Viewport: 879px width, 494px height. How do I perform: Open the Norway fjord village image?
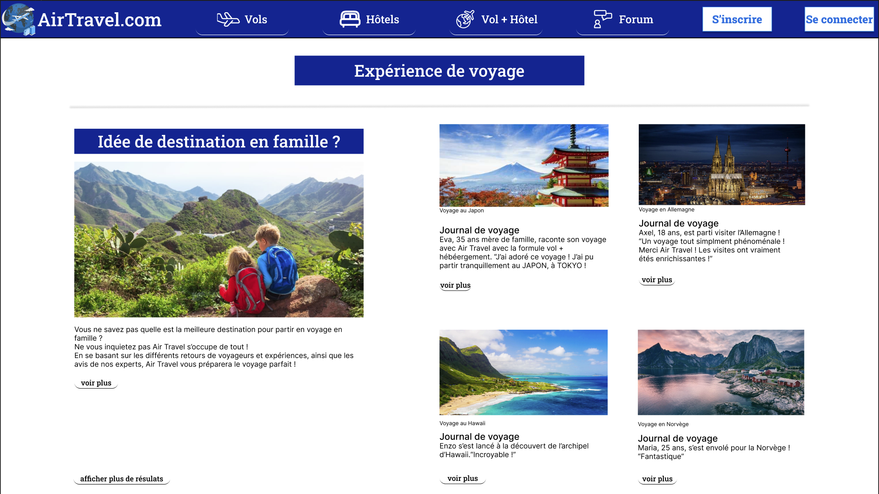[x=721, y=372]
